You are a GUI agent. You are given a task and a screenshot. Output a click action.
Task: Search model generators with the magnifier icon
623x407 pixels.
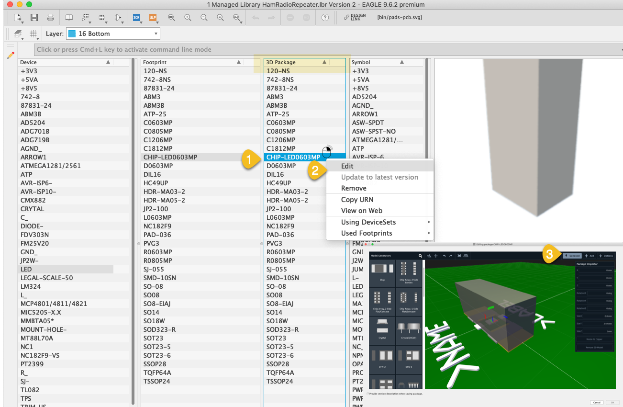pyautogui.click(x=420, y=256)
